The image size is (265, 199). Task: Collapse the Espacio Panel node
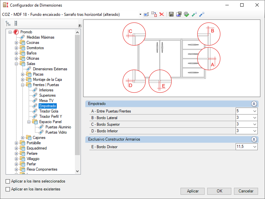(29, 122)
